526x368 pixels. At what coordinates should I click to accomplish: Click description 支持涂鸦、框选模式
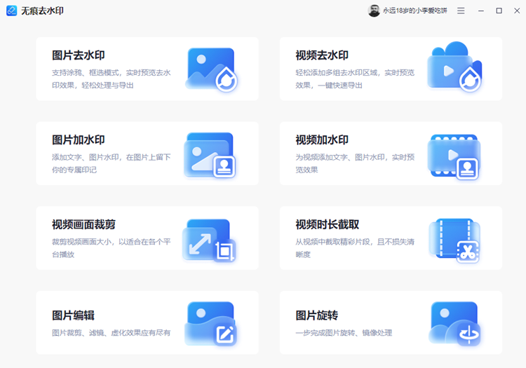85,73
